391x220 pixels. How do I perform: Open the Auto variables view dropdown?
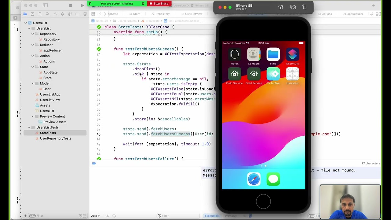coord(95,216)
